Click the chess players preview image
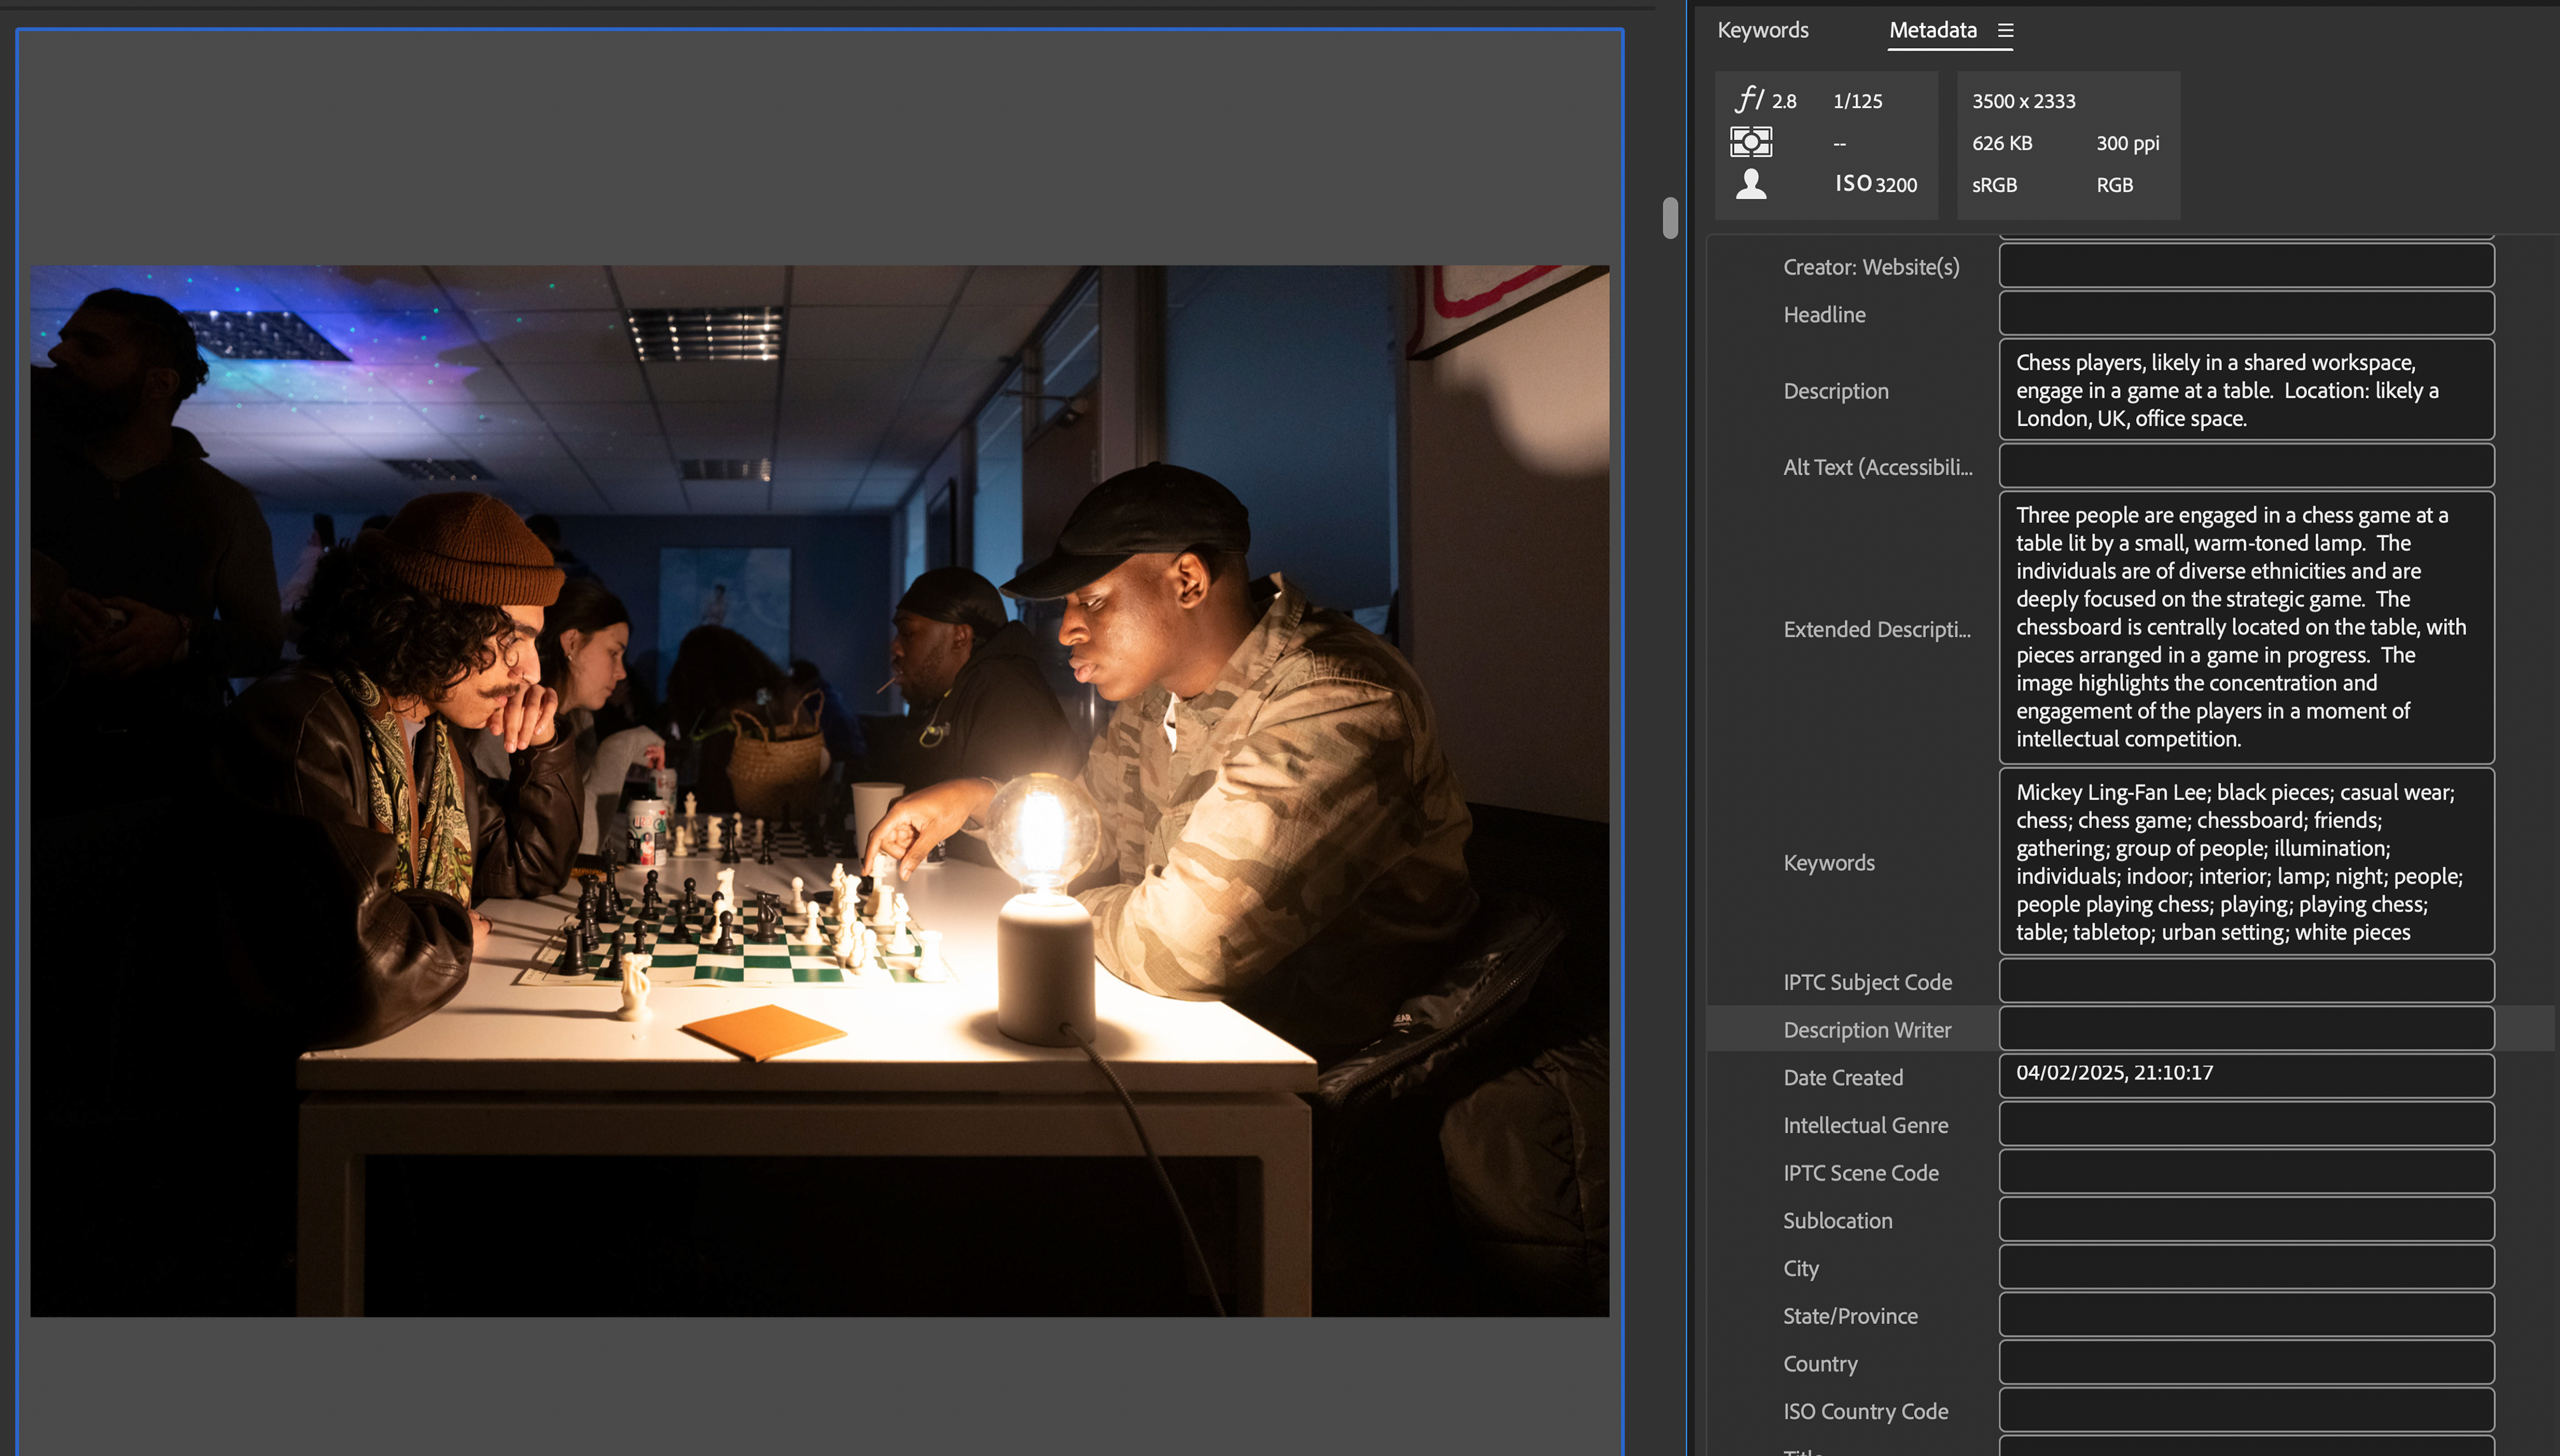Screen dimensions: 2560x1456 [x=819, y=790]
